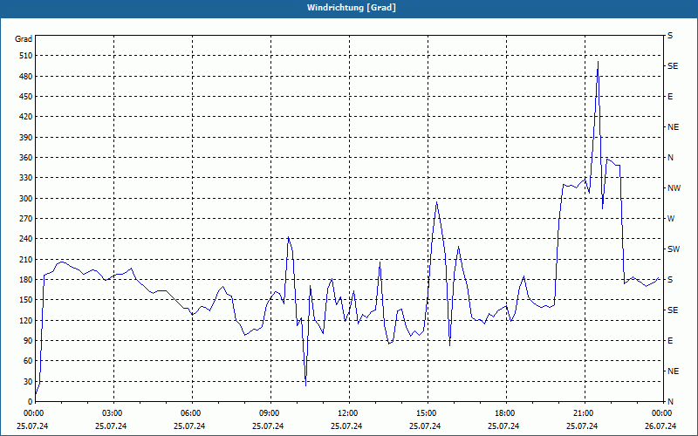
Task: Click the first '00:00' label starting the axis
Action: 35,413
